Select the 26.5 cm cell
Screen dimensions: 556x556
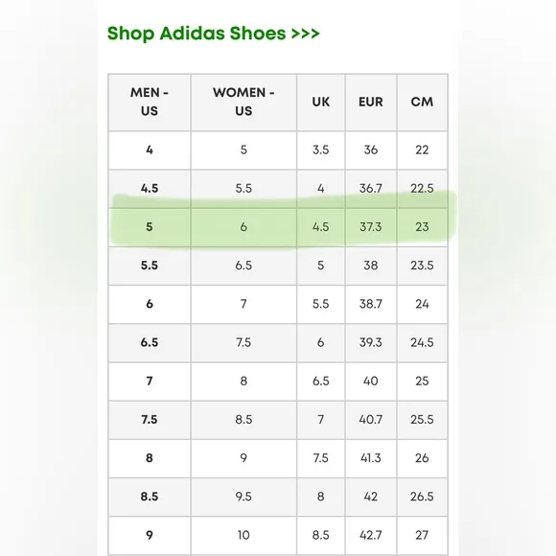(x=422, y=497)
